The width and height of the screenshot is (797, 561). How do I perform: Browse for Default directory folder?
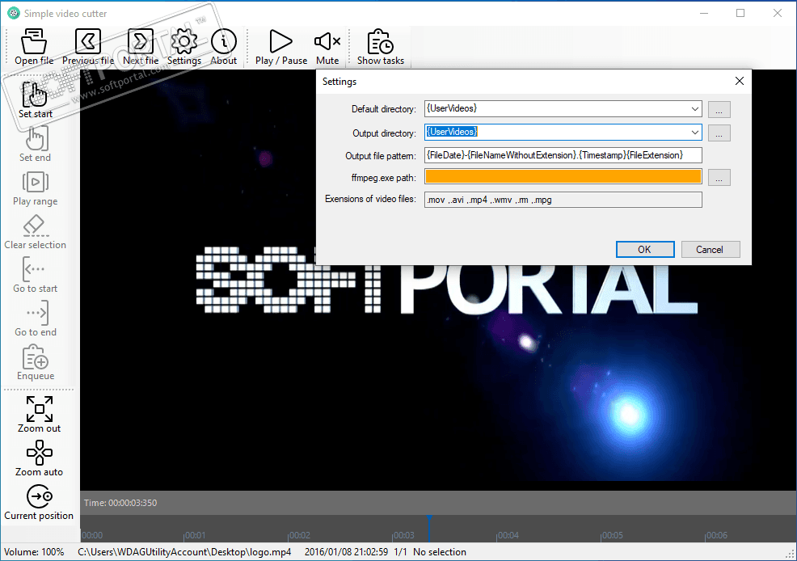pyautogui.click(x=719, y=109)
